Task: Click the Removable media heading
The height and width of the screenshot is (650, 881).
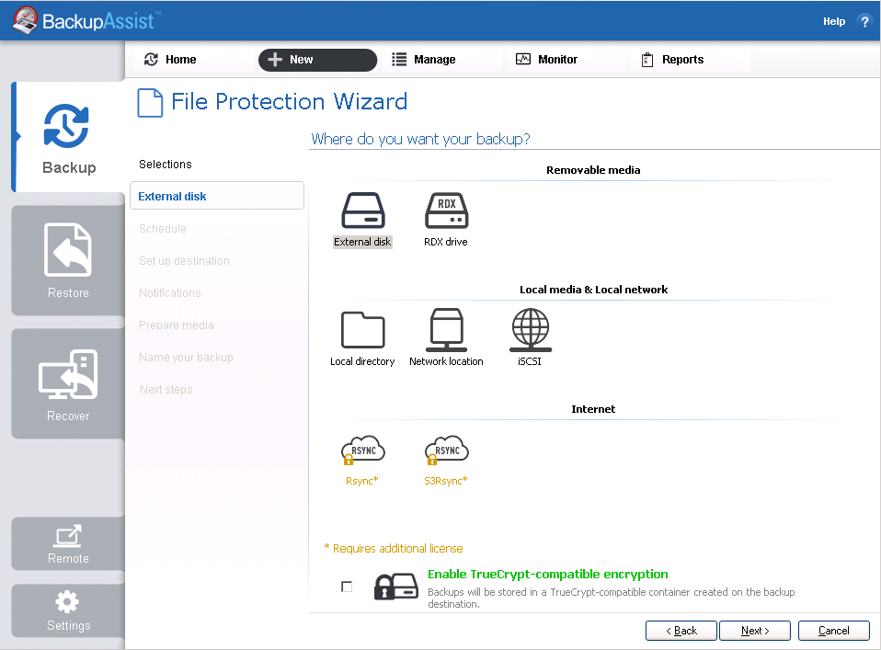Action: pyautogui.click(x=593, y=170)
